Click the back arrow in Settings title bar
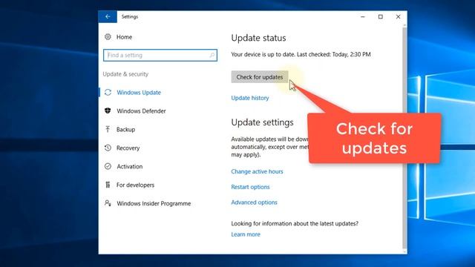475x267 pixels. click(108, 16)
